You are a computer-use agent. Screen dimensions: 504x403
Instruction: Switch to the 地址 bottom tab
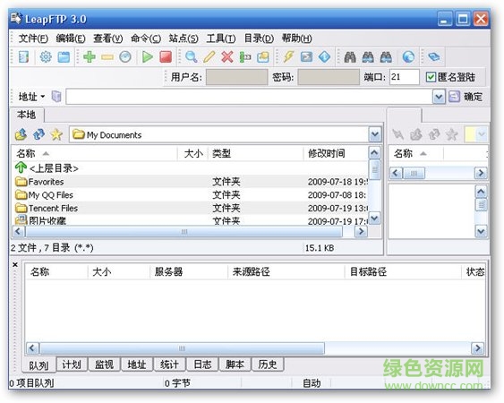[137, 364]
